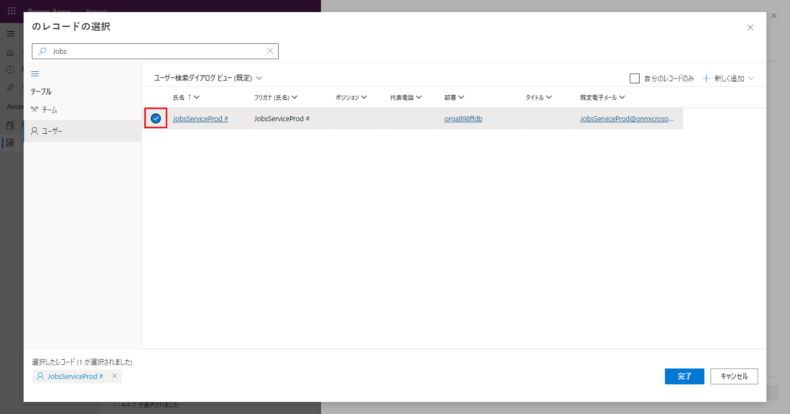The width and height of the screenshot is (790, 414).
Task: Expand the 新しく追加 chevron
Action: pos(751,78)
